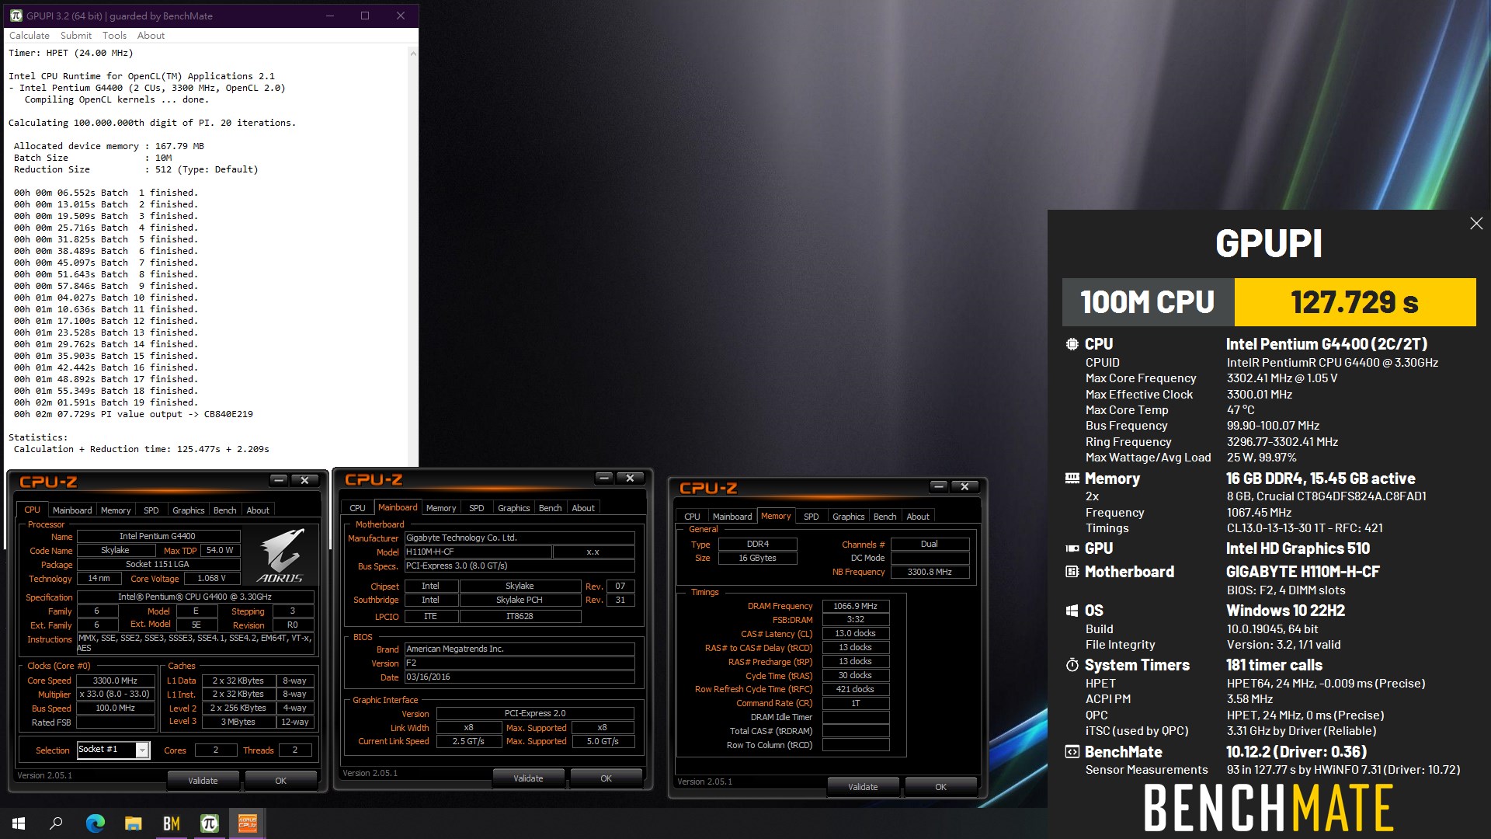The width and height of the screenshot is (1491, 839).
Task: Open GPUPI Submit menu
Action: 75,36
